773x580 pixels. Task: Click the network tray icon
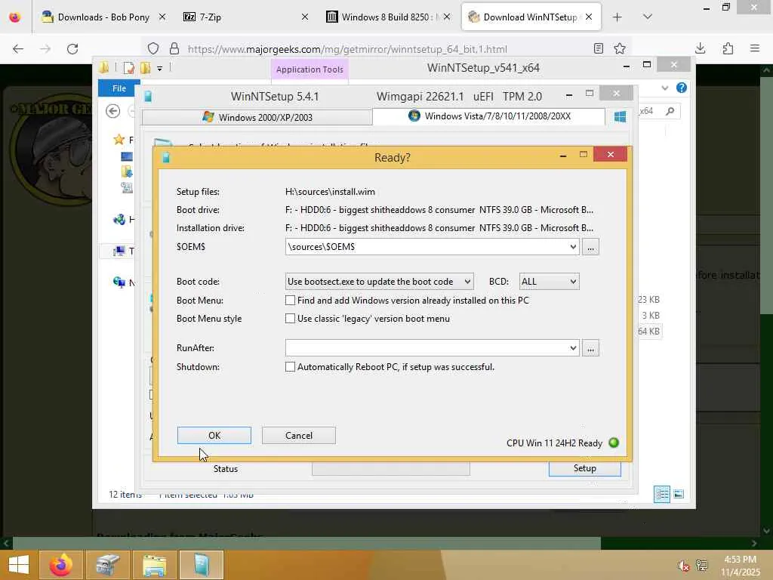[701, 566]
